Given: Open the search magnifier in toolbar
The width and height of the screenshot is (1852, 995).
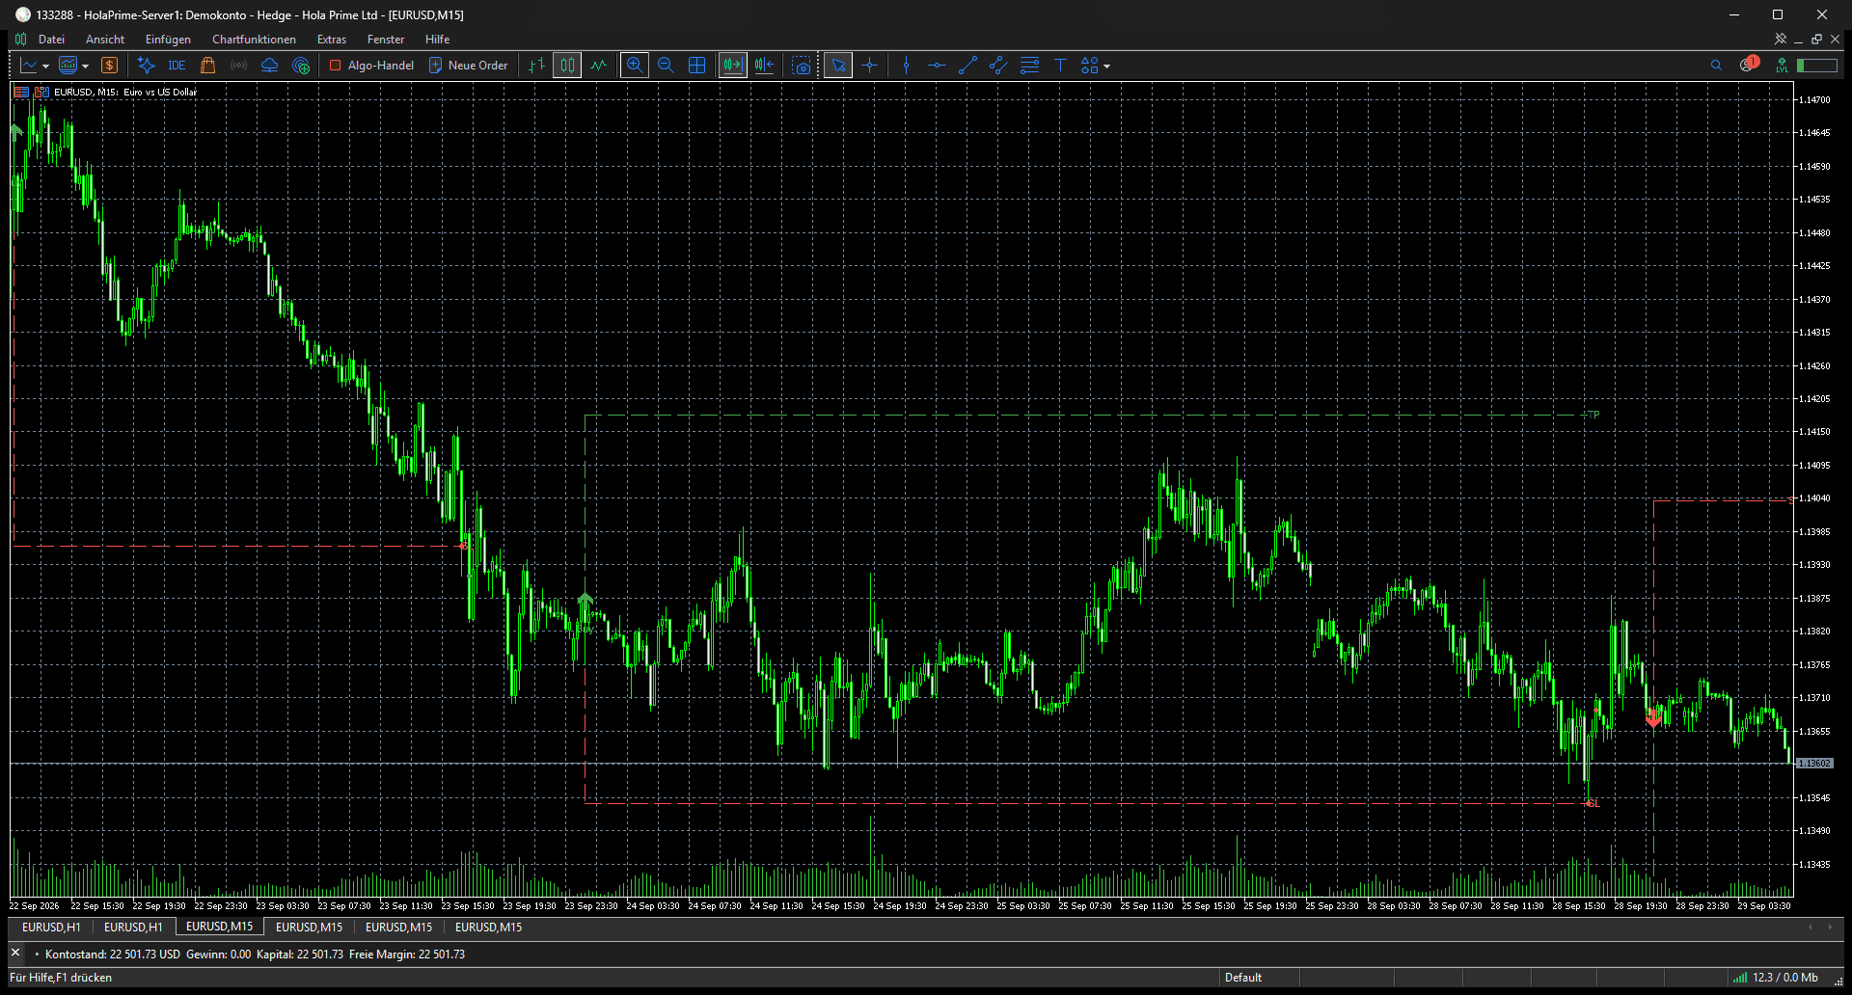Looking at the screenshot, I should pos(1716,66).
